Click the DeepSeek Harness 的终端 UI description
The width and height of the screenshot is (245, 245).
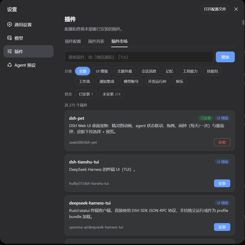(x=102, y=169)
